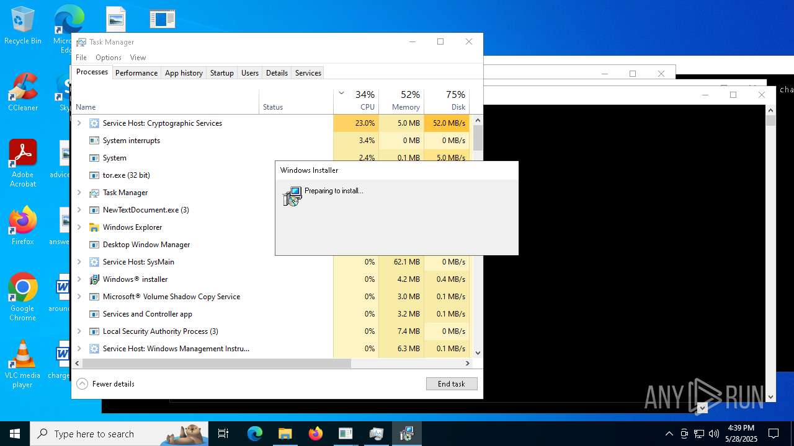Sort processes by the Memory column
794x446 pixels.
click(x=401, y=101)
